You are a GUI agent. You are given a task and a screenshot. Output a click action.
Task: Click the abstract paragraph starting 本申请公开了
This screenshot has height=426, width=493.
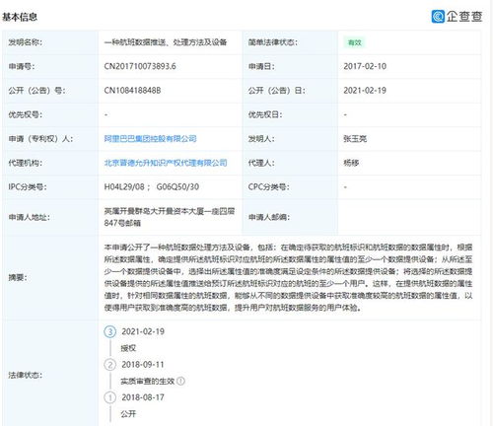coord(288,277)
